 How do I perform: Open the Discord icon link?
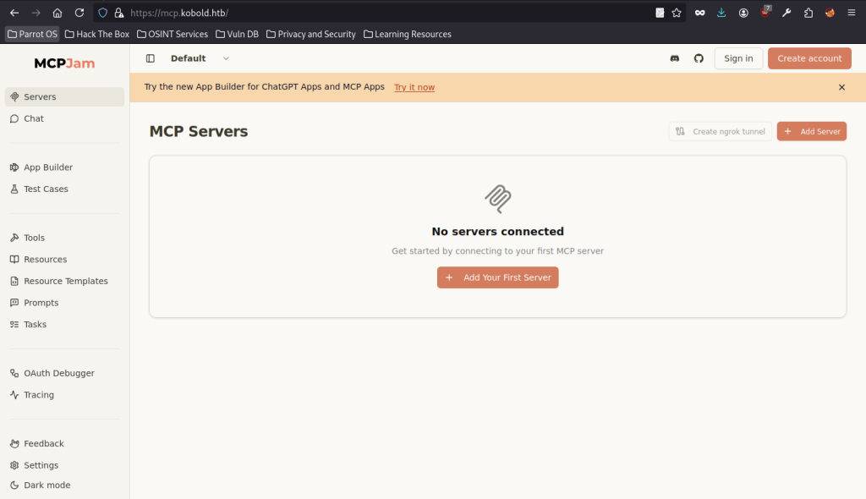tap(674, 58)
